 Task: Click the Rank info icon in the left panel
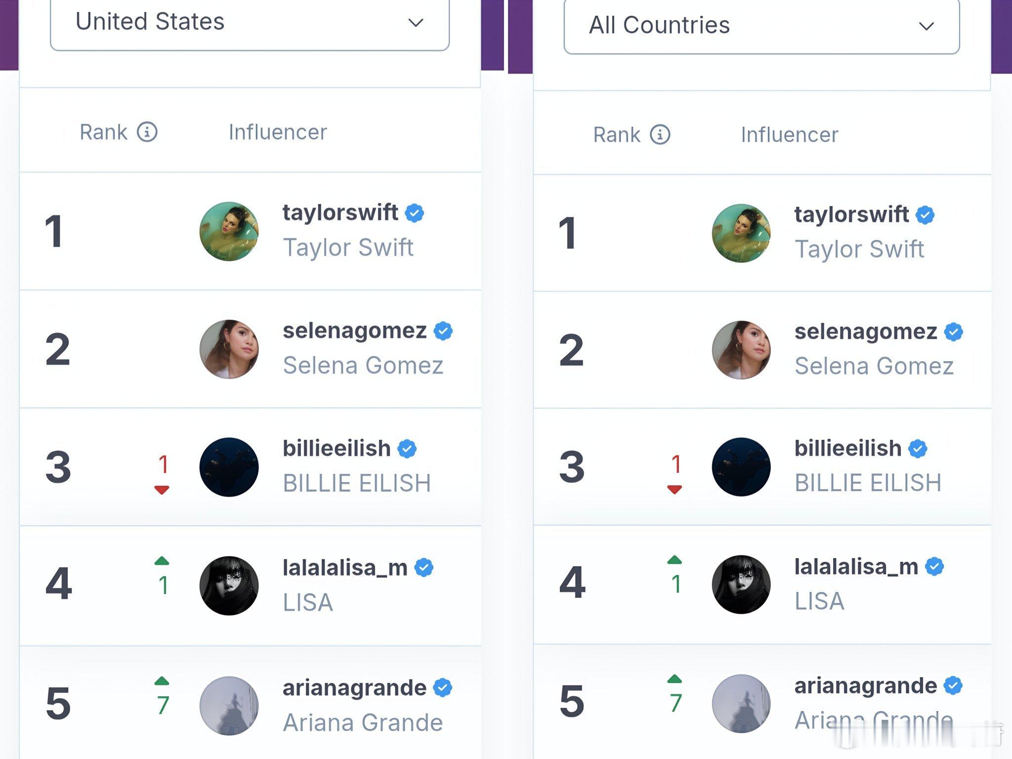[x=147, y=132]
